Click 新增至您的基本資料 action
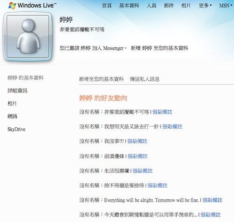Viewport: 234px width, 222px height. [x=101, y=79]
